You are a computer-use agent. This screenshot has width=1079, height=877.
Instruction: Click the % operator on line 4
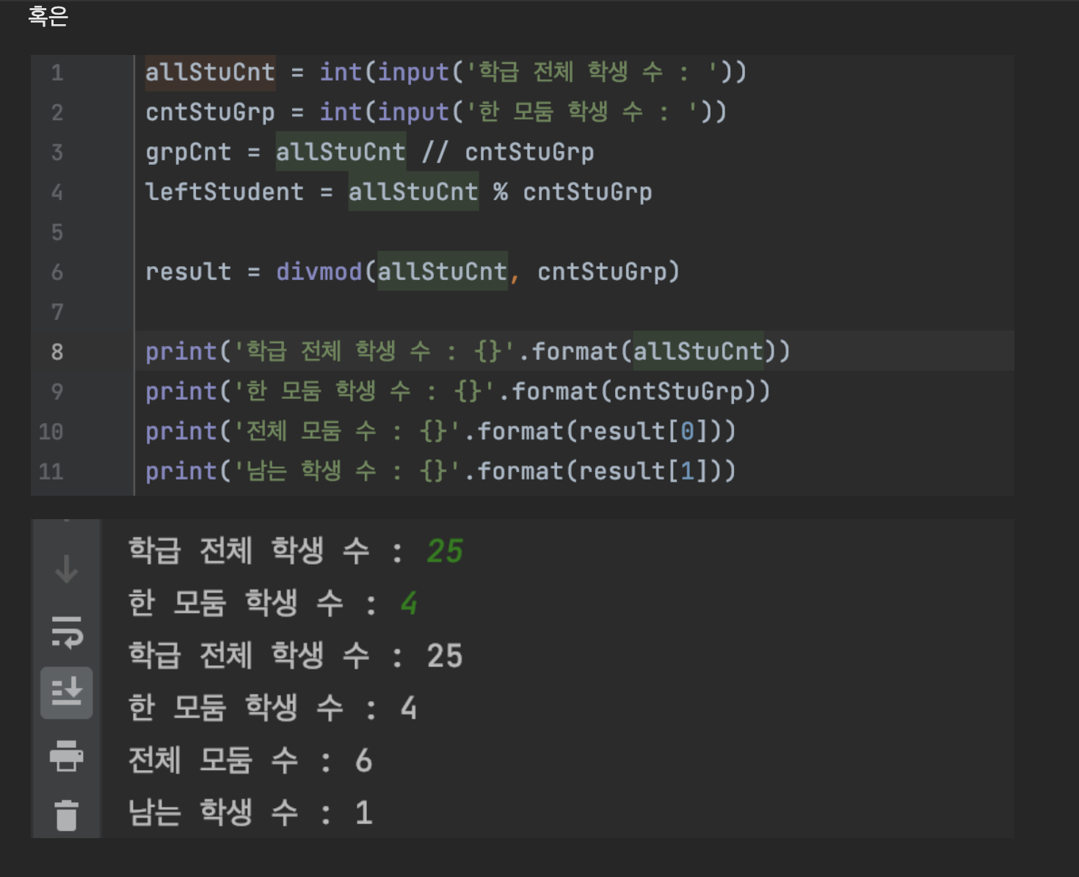pyautogui.click(x=502, y=191)
